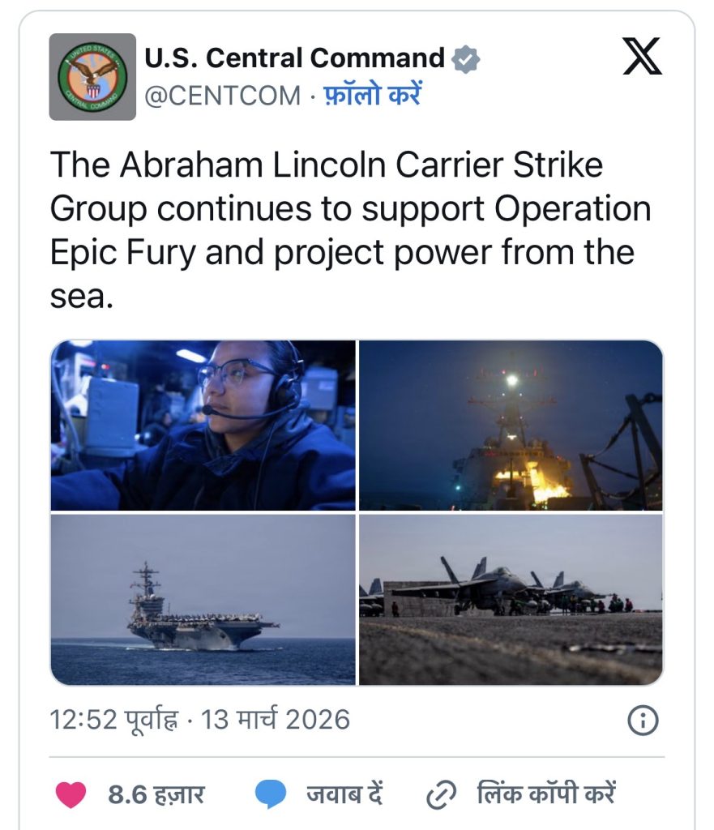
Task: Click the 12:52 पूर्वाह्न time text
Action: tap(113, 720)
